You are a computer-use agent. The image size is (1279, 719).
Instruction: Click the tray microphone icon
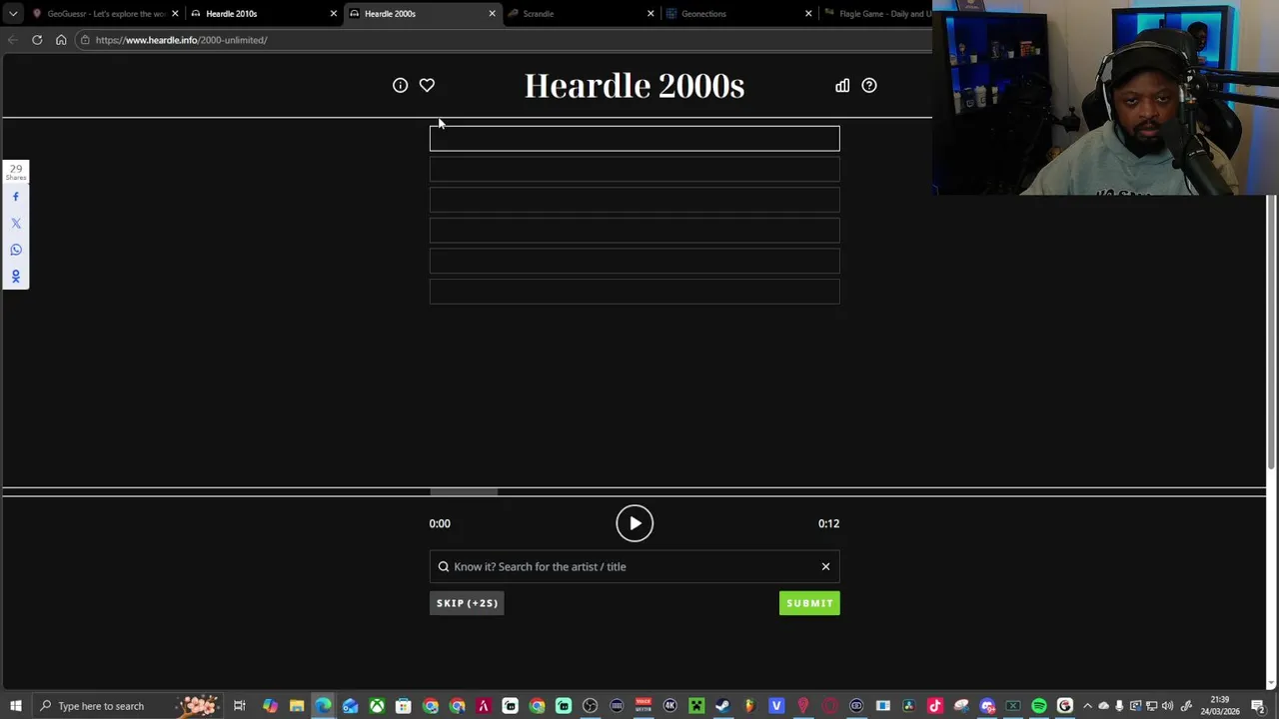pos(1119,706)
